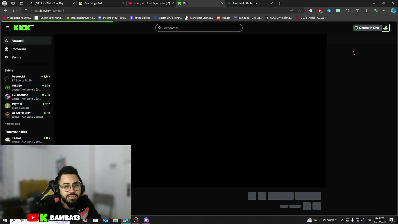Open LZ_haamaa followed channel

[27, 96]
